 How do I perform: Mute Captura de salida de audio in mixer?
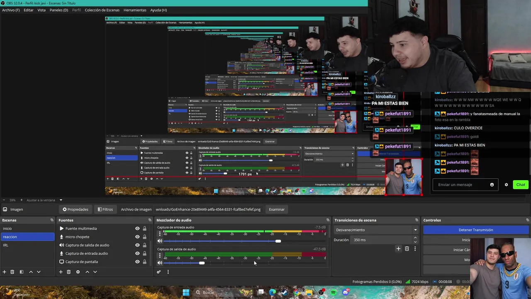click(160, 263)
